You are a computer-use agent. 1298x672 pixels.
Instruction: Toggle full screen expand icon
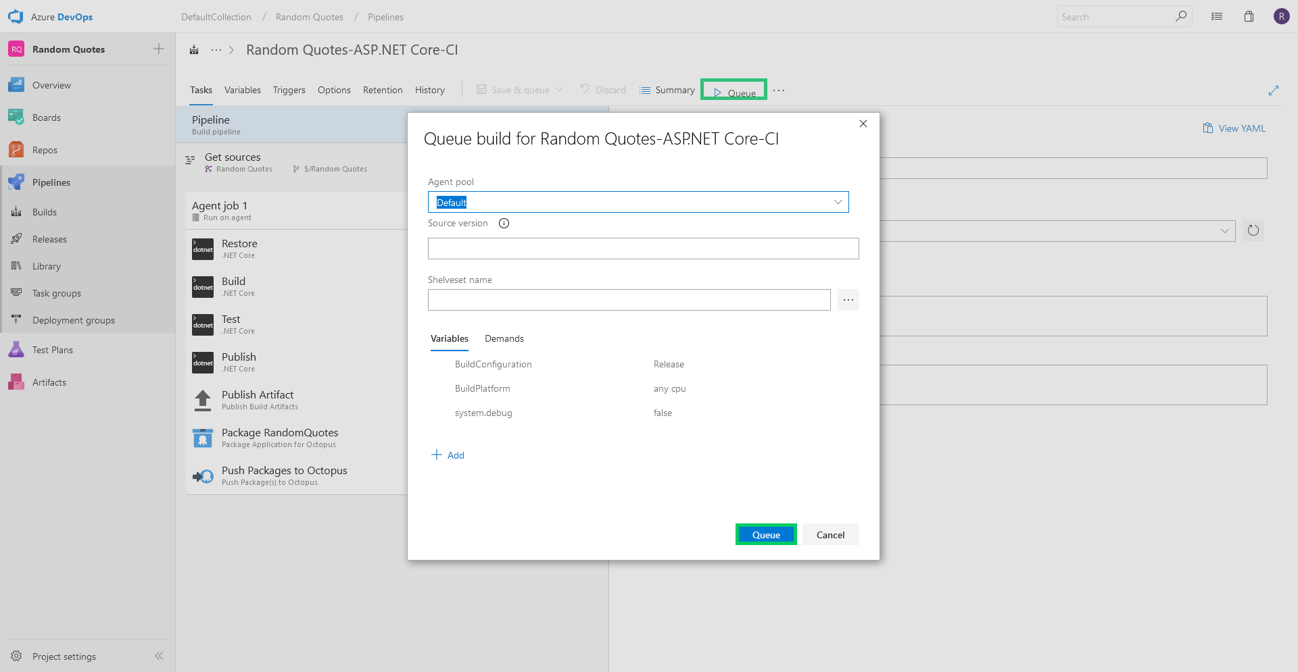(x=1274, y=91)
